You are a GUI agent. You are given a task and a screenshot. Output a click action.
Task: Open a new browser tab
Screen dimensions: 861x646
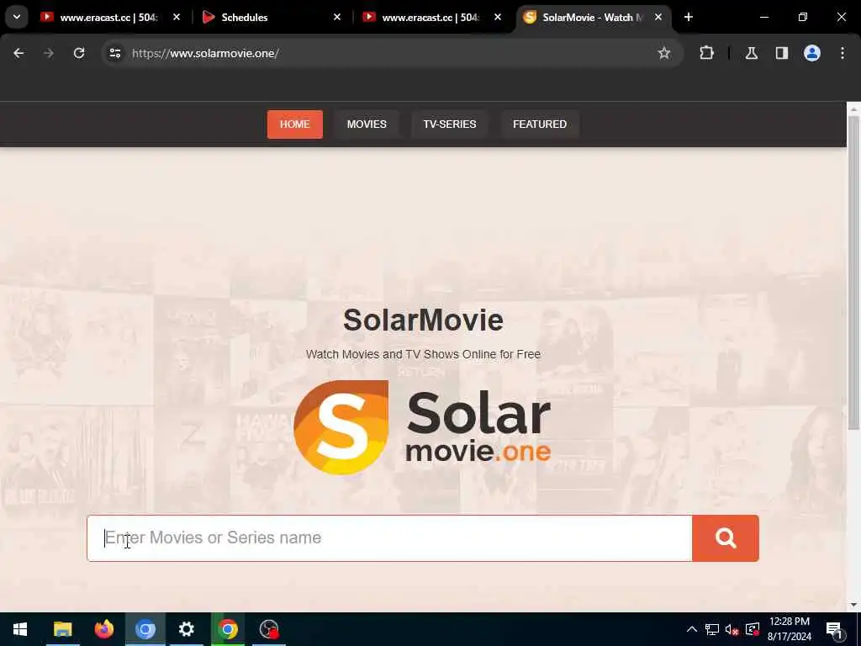click(688, 17)
